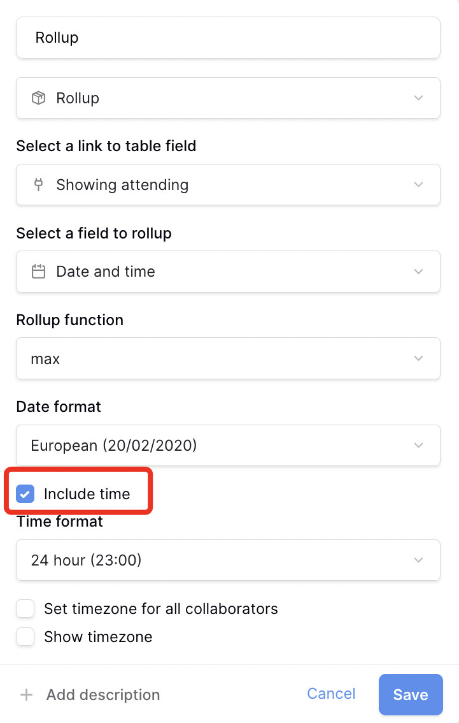This screenshot has width=459, height=723.
Task: Click the plug icon beside Showing attending
Action: [x=39, y=184]
